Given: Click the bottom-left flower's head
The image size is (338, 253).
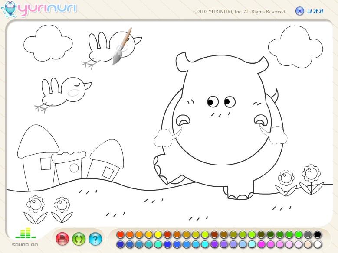Looking at the screenshot, I should pos(35,204).
